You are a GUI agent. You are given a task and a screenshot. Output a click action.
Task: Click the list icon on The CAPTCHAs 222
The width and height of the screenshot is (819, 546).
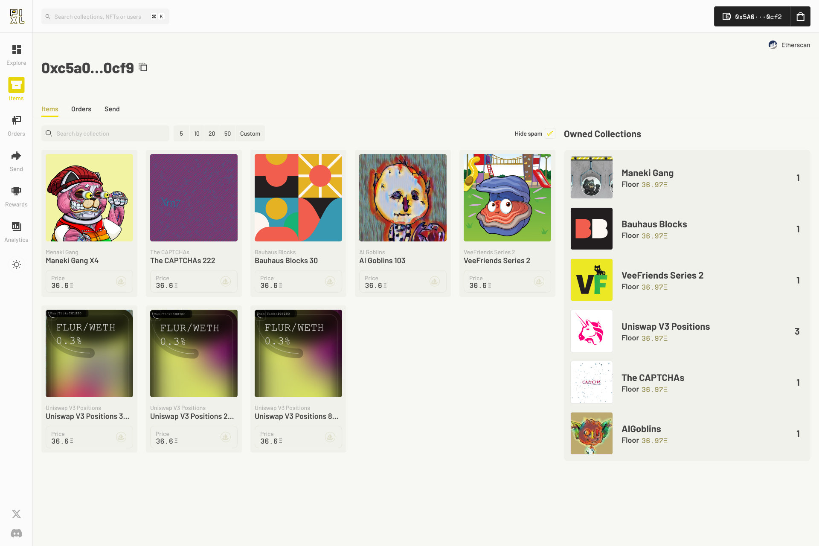(226, 281)
